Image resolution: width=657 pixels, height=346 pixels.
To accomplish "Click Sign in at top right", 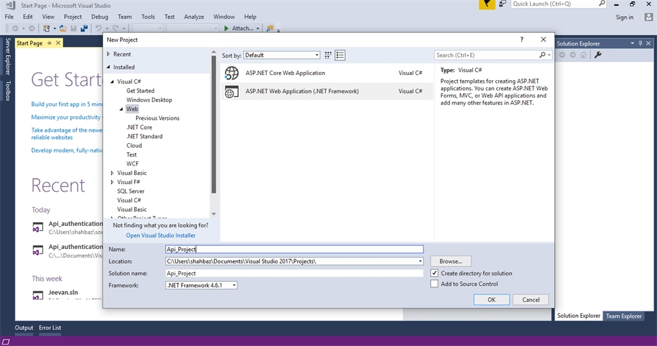I will (624, 17).
